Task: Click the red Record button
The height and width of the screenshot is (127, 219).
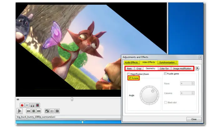Action: tap(22, 105)
